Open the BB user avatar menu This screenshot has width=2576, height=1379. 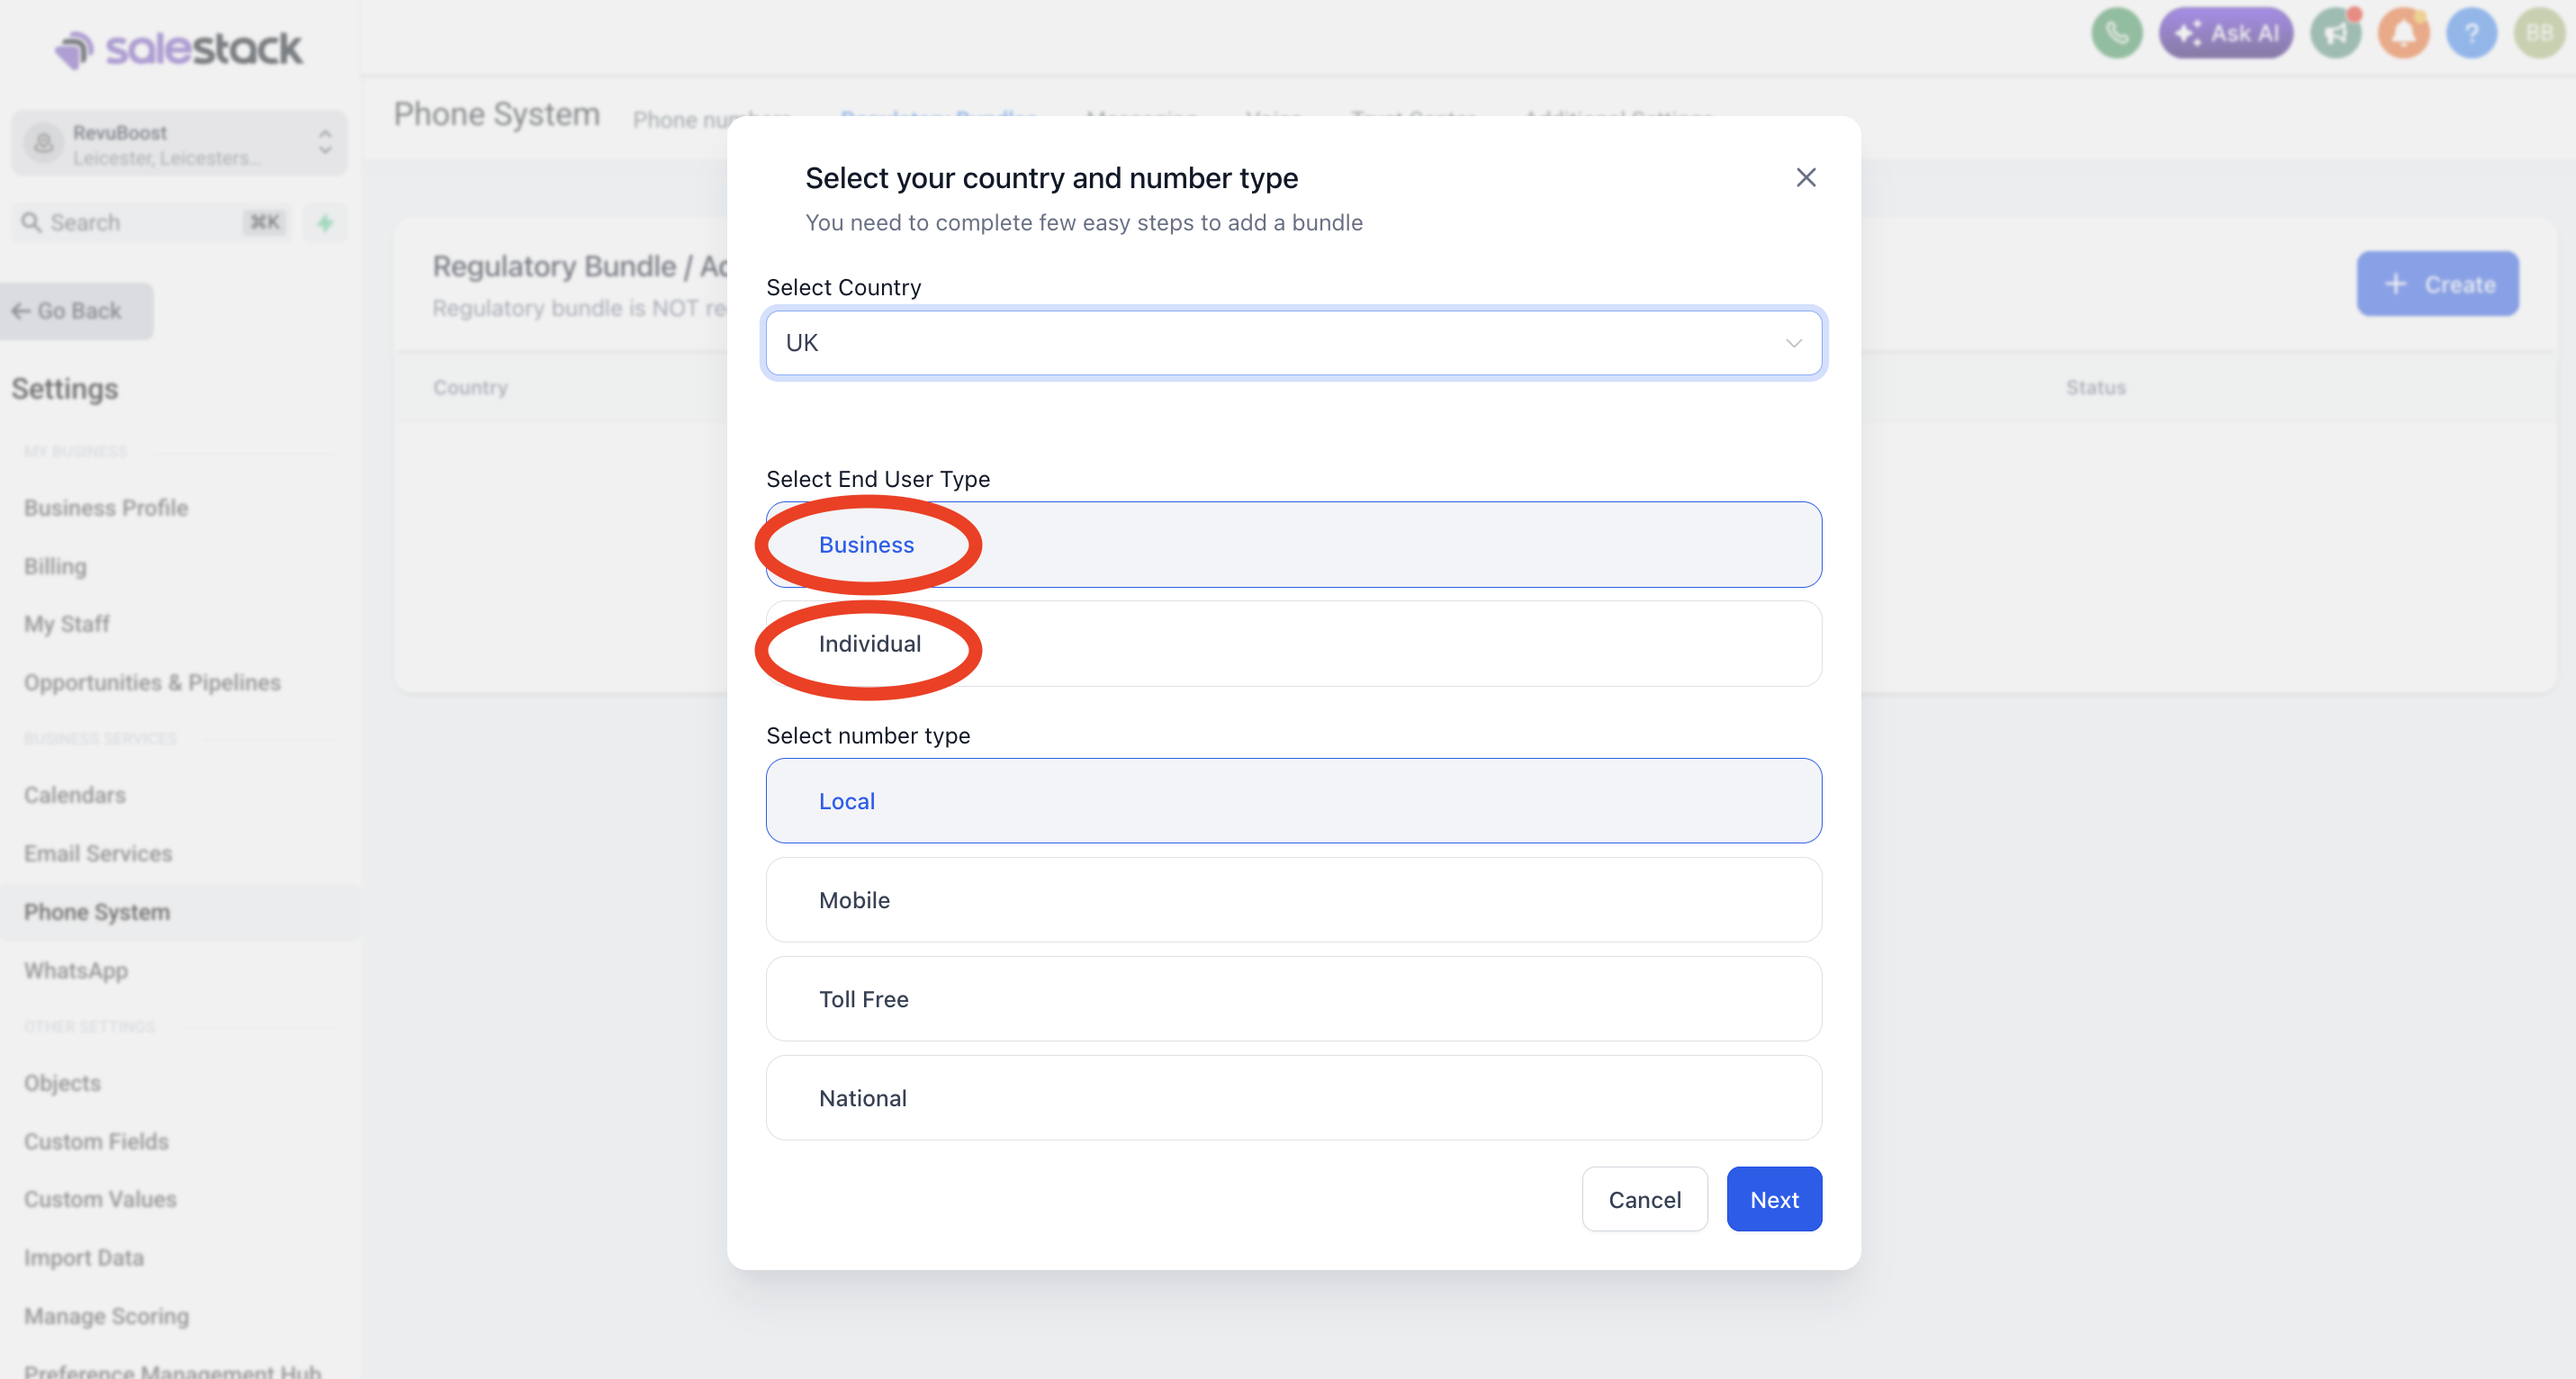pos(2539,34)
